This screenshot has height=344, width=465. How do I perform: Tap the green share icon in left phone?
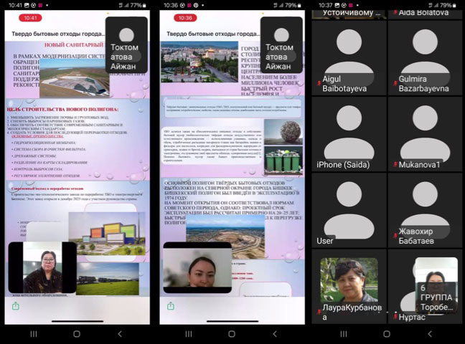(15, 306)
